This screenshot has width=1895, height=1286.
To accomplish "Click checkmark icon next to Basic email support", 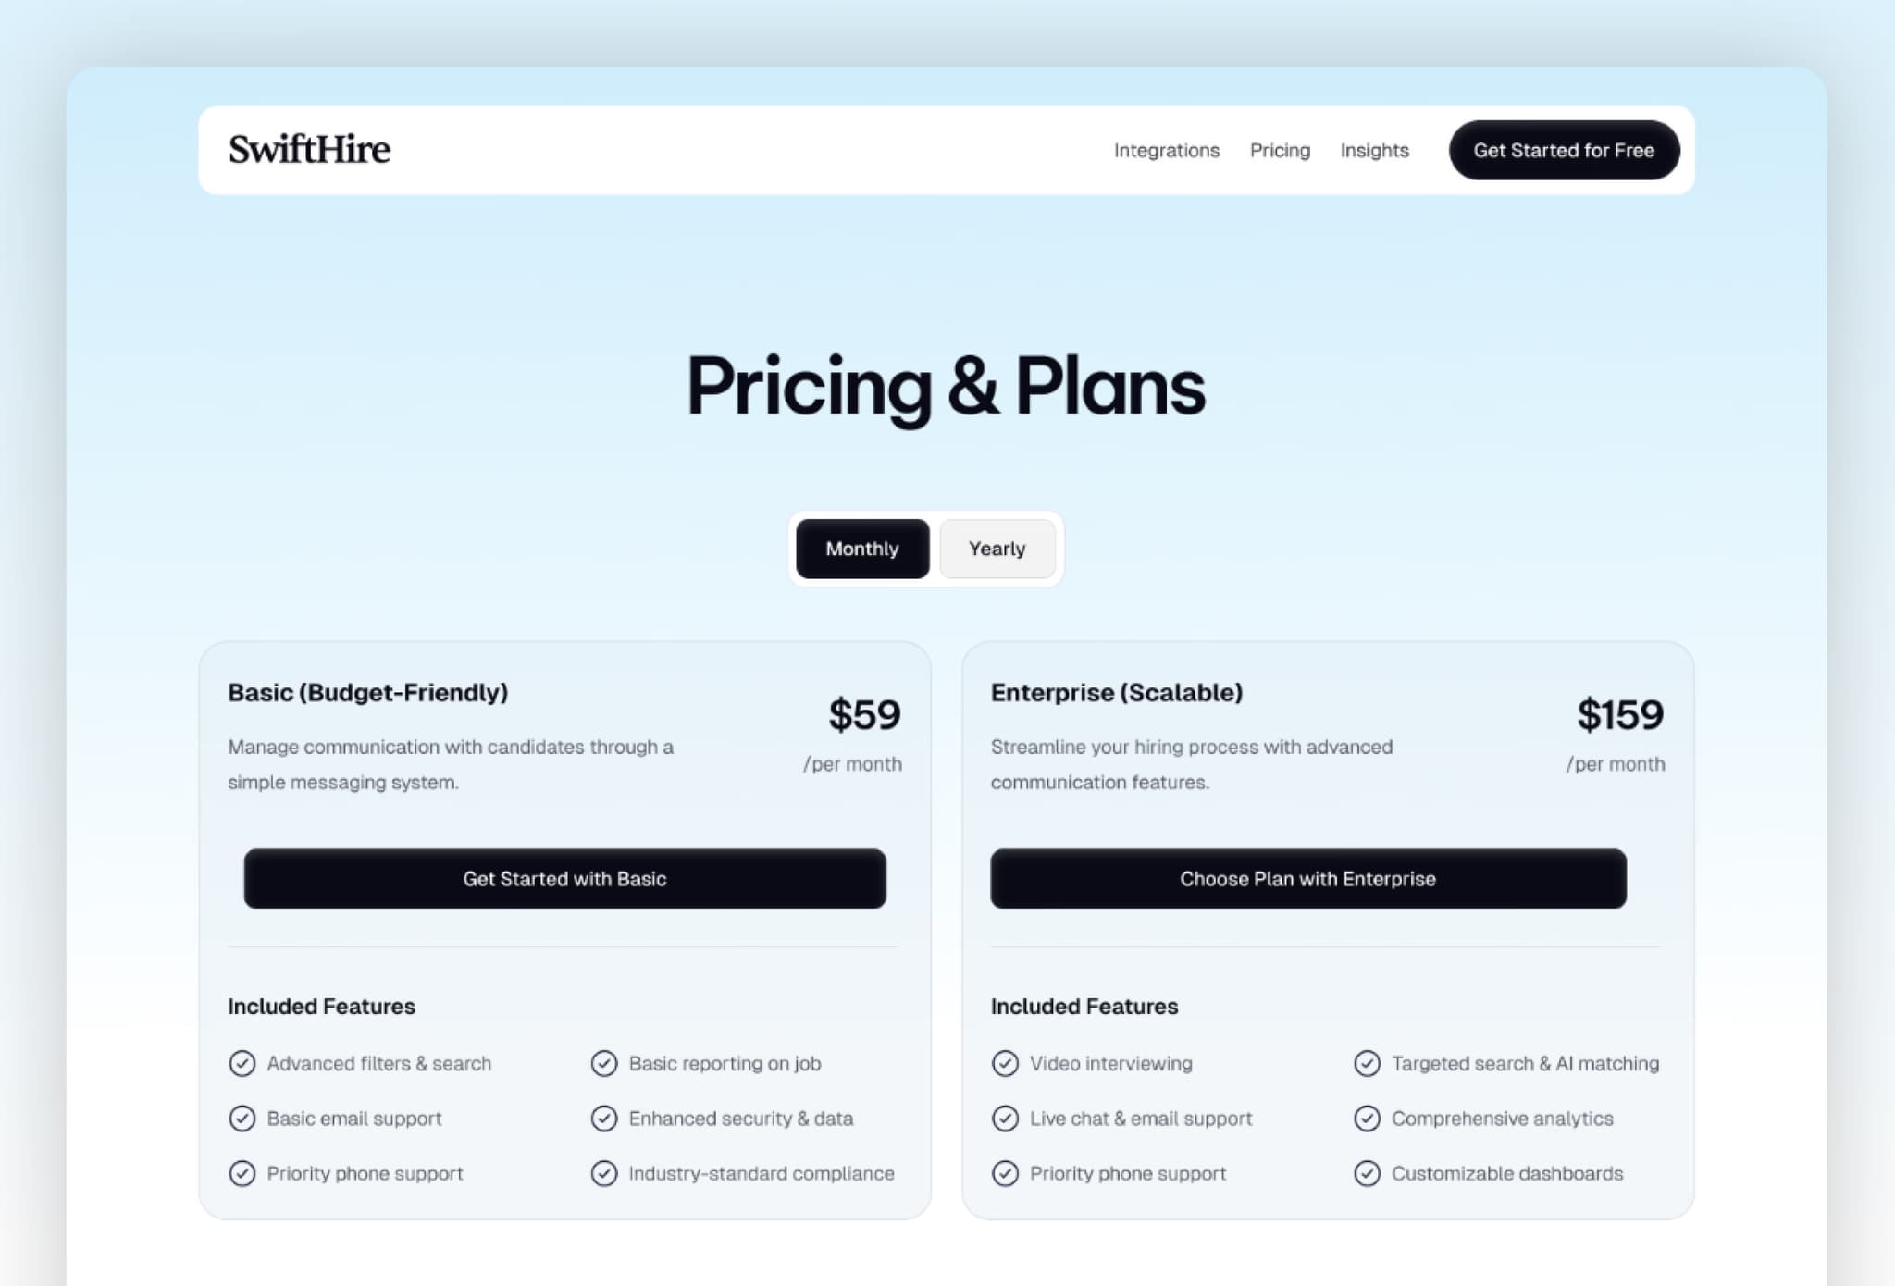I will click(x=242, y=1119).
